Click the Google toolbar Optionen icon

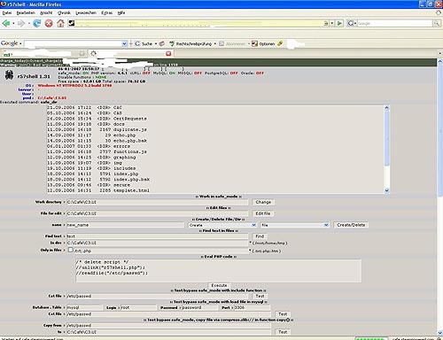pyautogui.click(x=254, y=43)
